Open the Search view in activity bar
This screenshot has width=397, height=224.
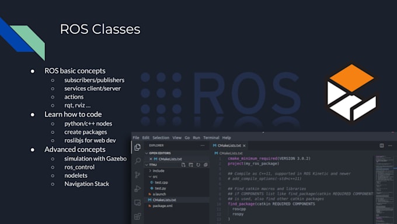(137, 161)
